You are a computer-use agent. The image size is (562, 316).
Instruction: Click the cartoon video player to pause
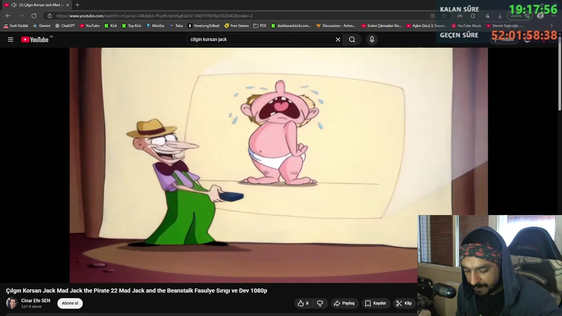pos(278,165)
